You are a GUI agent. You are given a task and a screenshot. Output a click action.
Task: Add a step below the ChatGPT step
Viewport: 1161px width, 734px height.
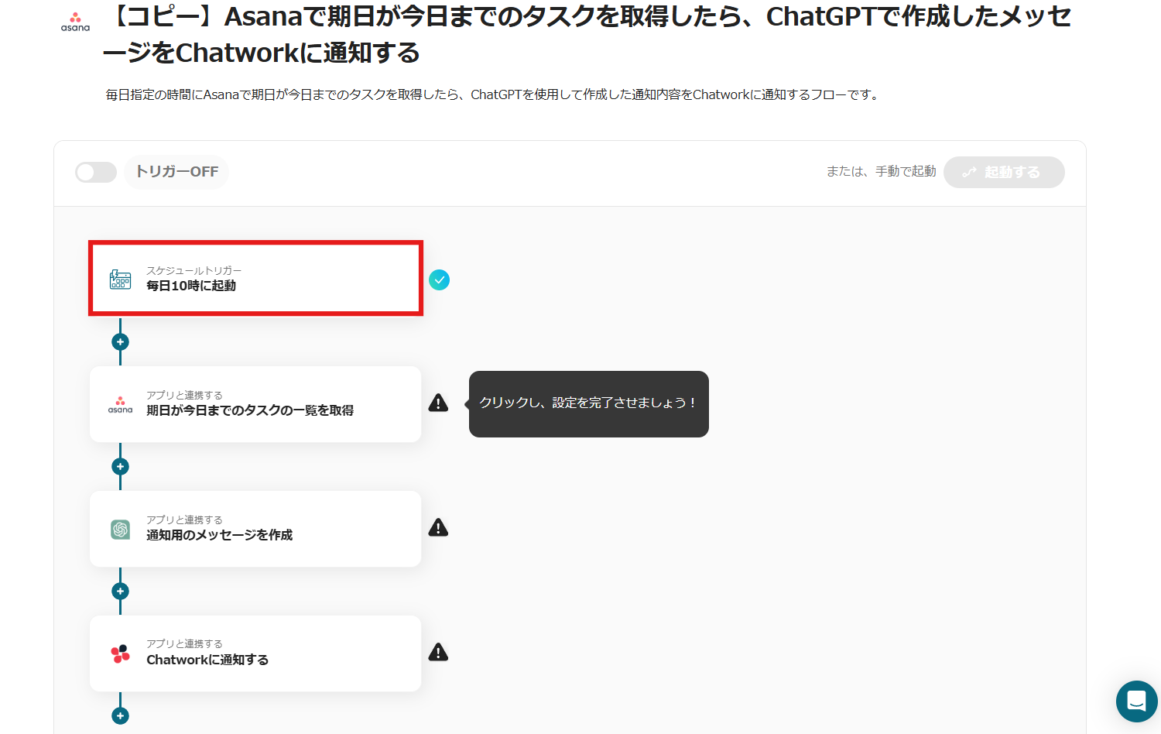coord(120,591)
